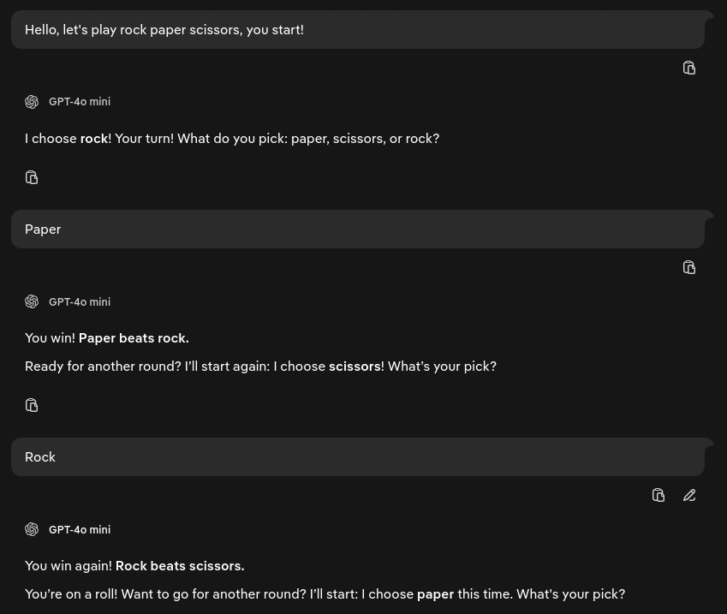The image size is (727, 614).
Task: Click the first 'GPT-4o mini' model label
Action: point(80,102)
